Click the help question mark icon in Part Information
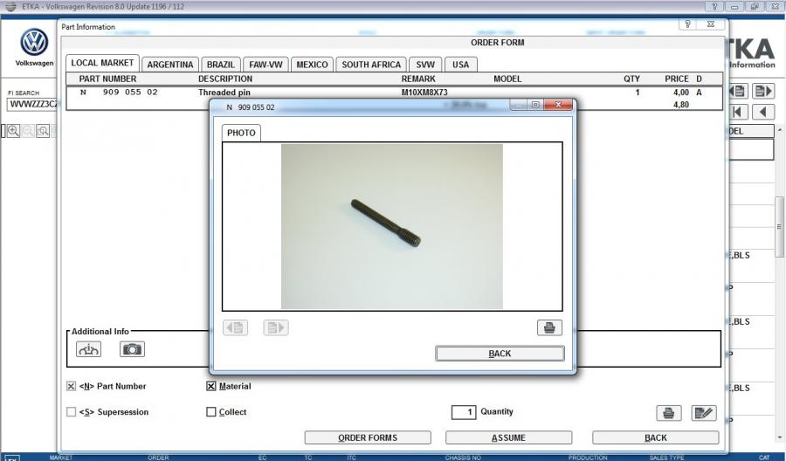Viewport: 786px width, 461px height. click(x=688, y=24)
